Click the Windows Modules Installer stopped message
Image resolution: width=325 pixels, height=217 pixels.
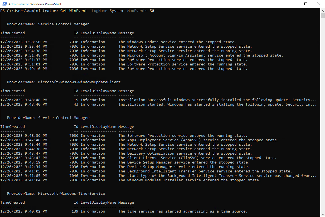click(x=190, y=180)
